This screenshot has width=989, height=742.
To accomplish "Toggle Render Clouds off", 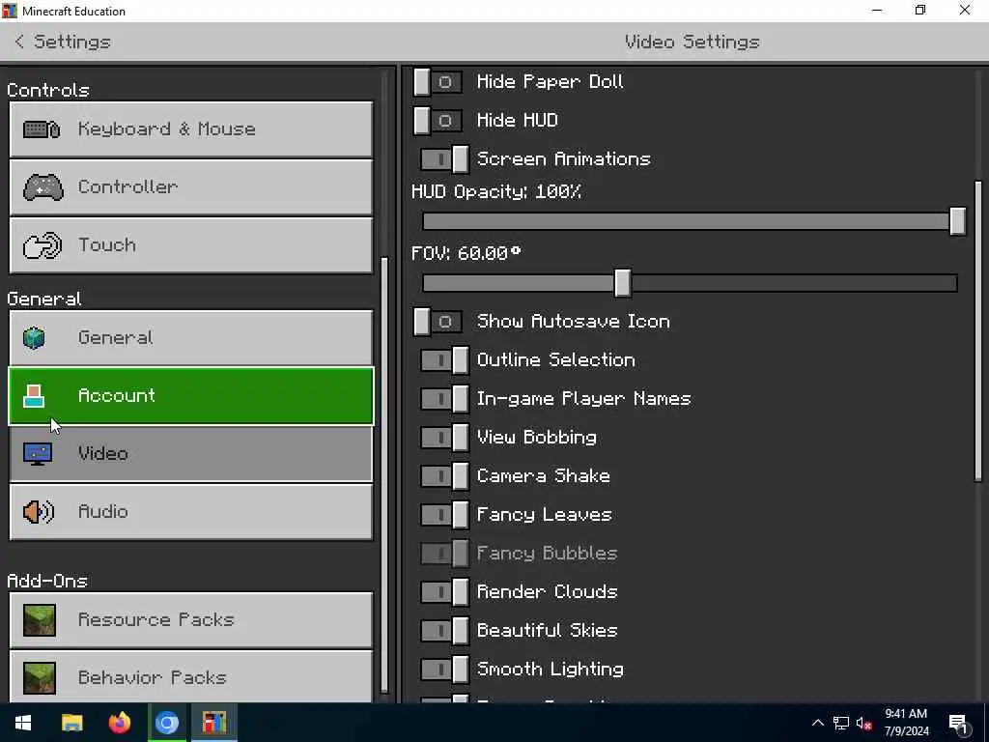I will [x=444, y=592].
